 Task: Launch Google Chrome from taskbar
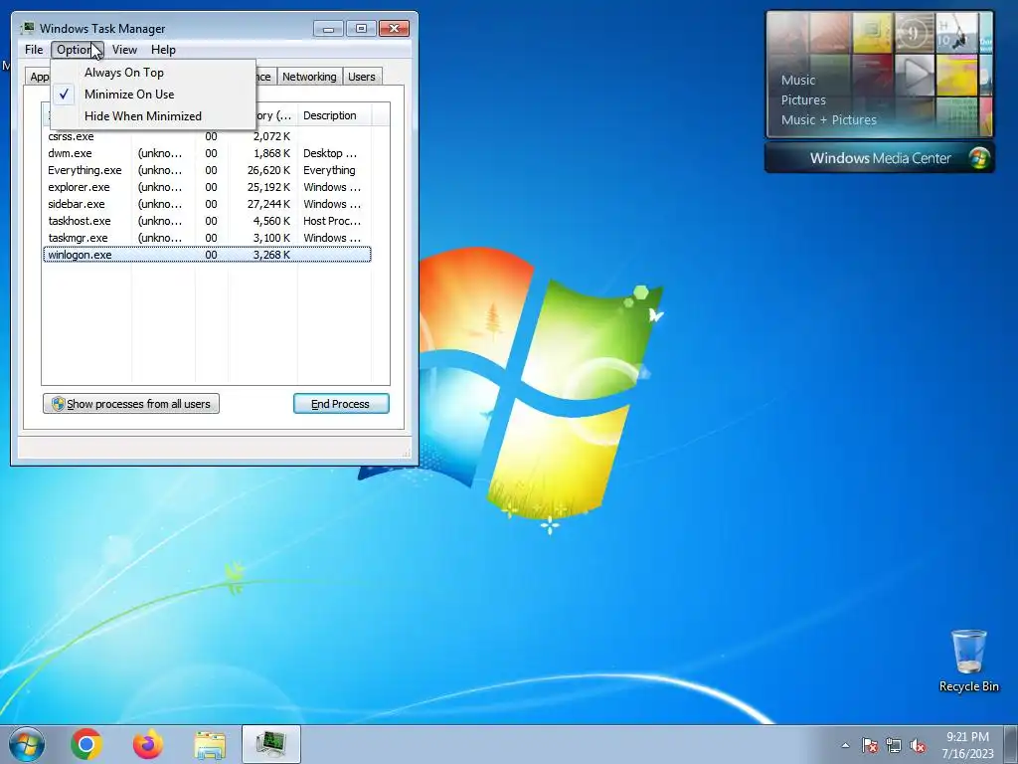(86, 744)
